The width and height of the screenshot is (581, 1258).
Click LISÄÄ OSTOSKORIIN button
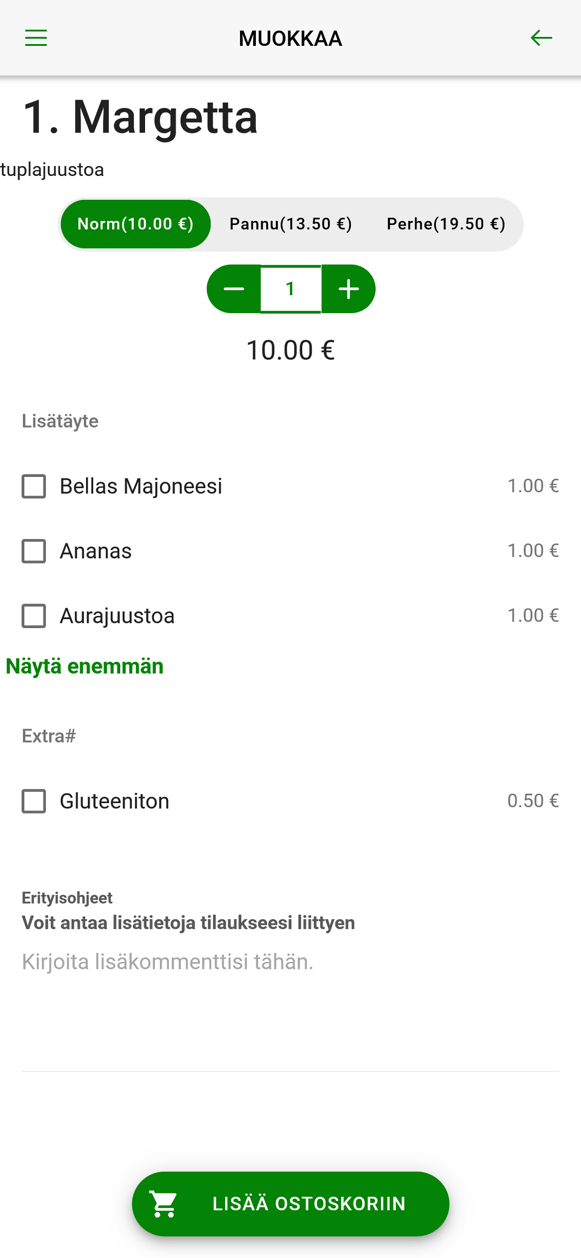[x=290, y=1204]
